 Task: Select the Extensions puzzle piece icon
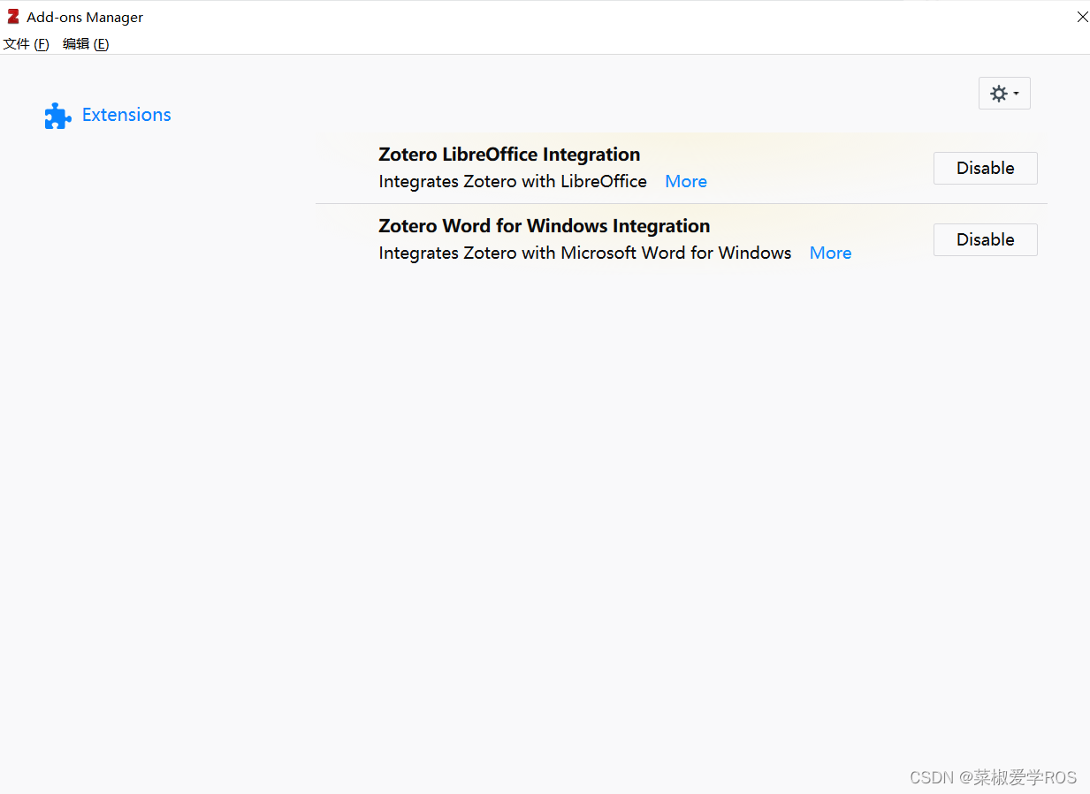(57, 116)
